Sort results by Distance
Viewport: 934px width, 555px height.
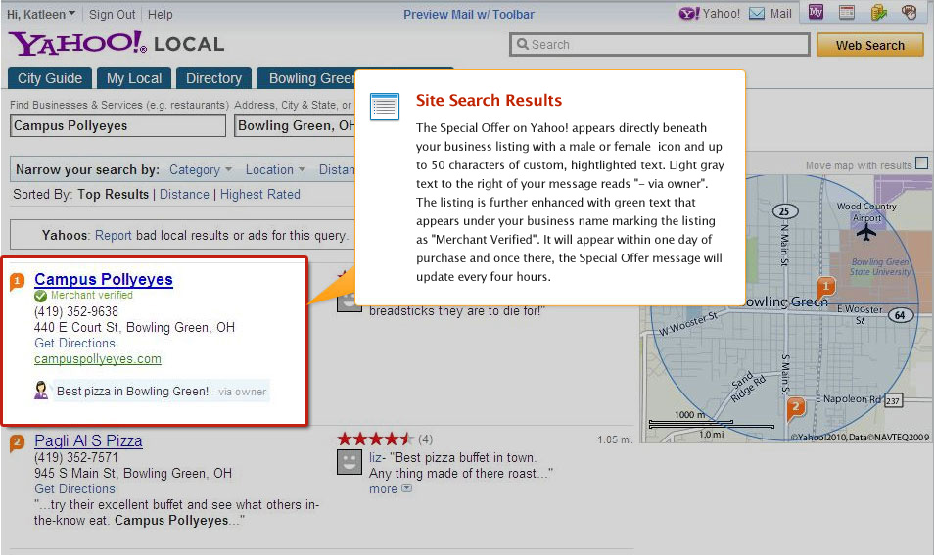184,195
